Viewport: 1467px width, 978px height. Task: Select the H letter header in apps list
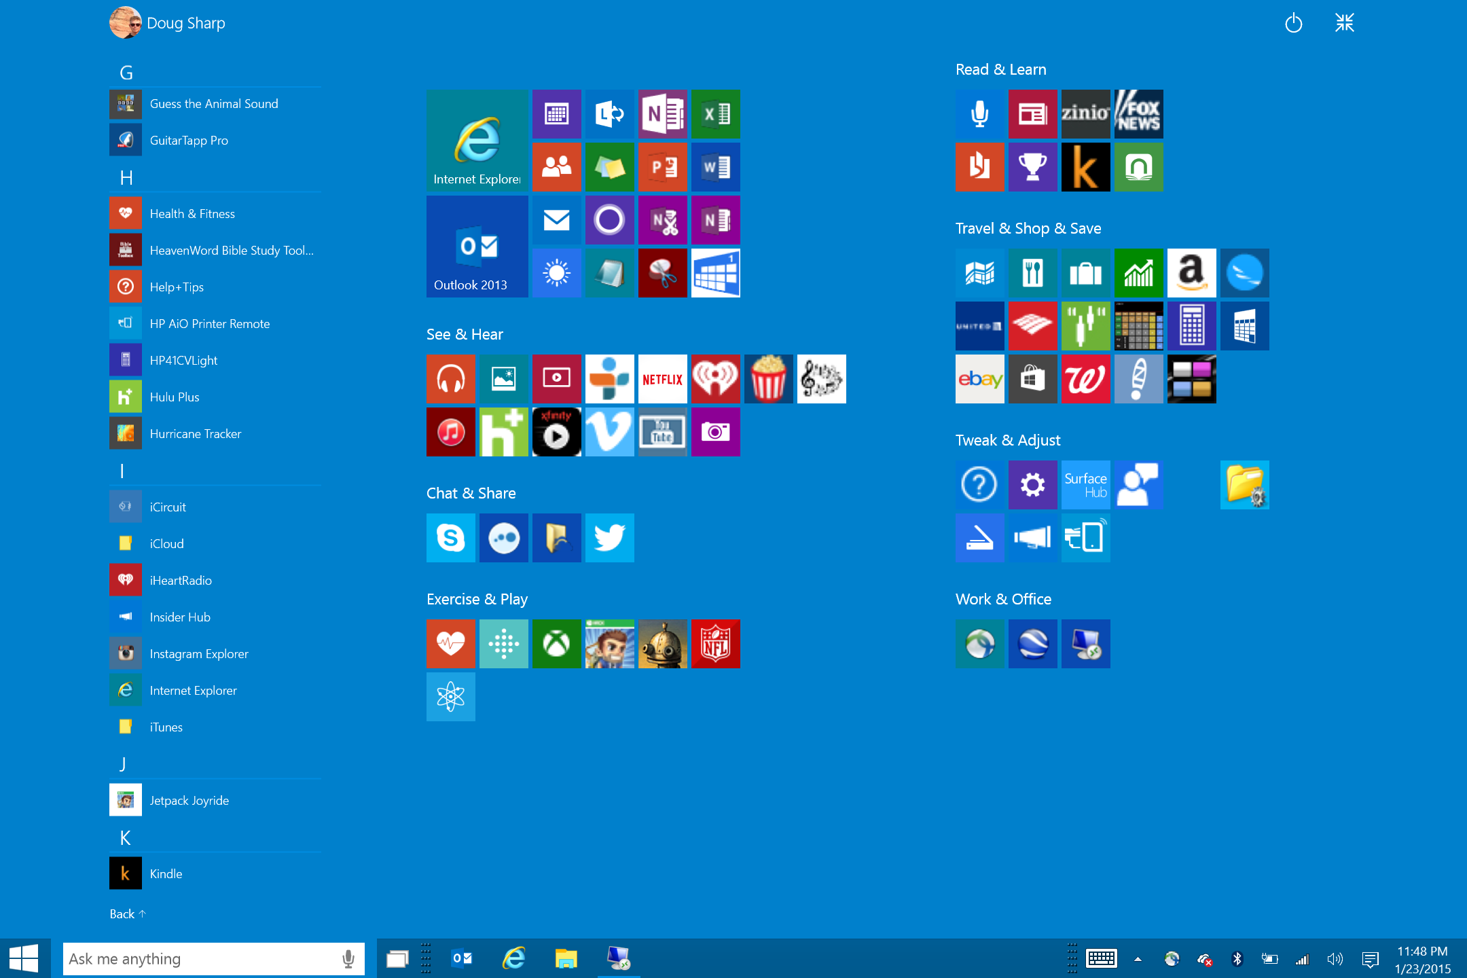[x=126, y=178]
